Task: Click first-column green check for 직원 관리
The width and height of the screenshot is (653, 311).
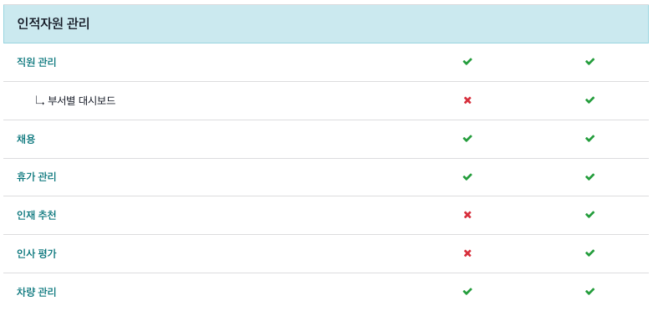Action: click(467, 62)
